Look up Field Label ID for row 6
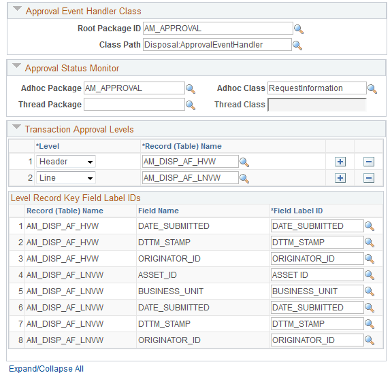 [370, 308]
